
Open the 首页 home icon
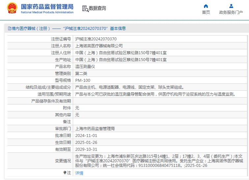tap(206, 6)
